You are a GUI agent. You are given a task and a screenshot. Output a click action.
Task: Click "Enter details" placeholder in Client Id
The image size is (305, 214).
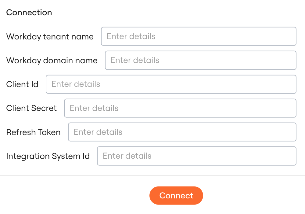point(76,84)
